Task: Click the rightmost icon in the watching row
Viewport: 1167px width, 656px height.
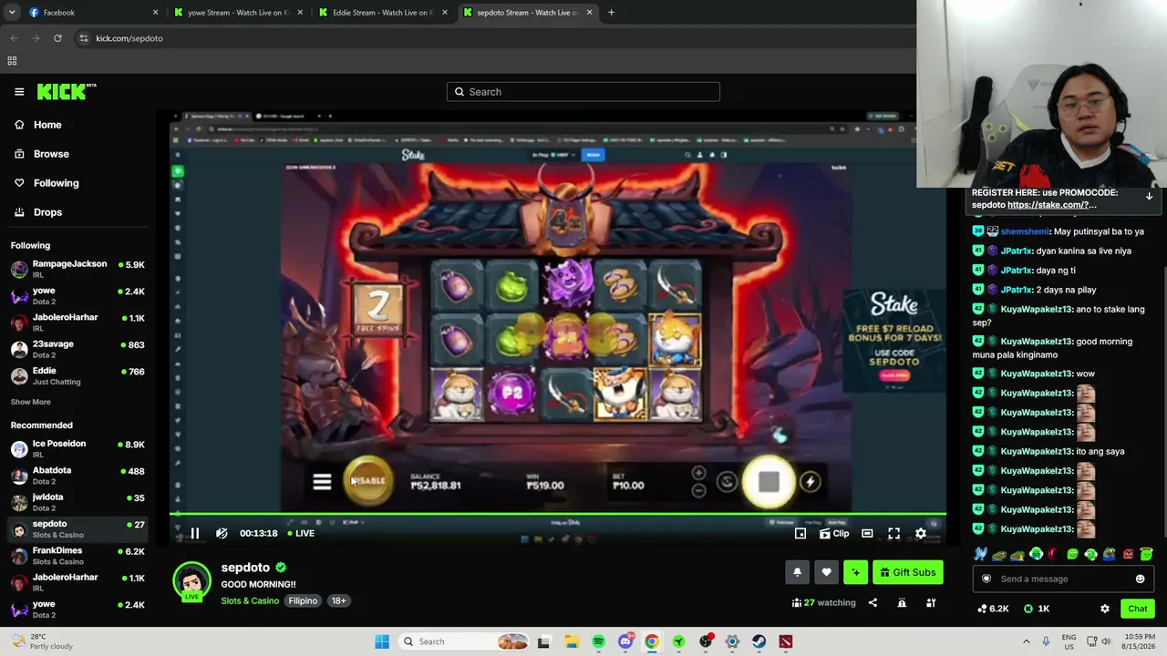Action: coord(931,602)
